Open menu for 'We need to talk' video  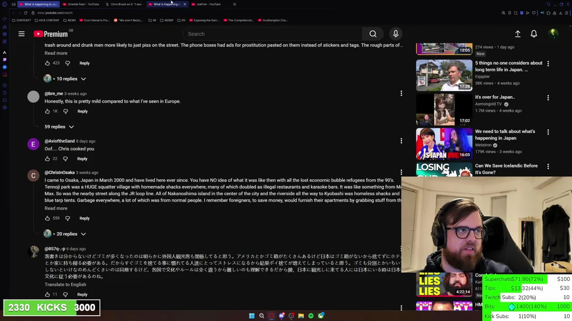[548, 132]
